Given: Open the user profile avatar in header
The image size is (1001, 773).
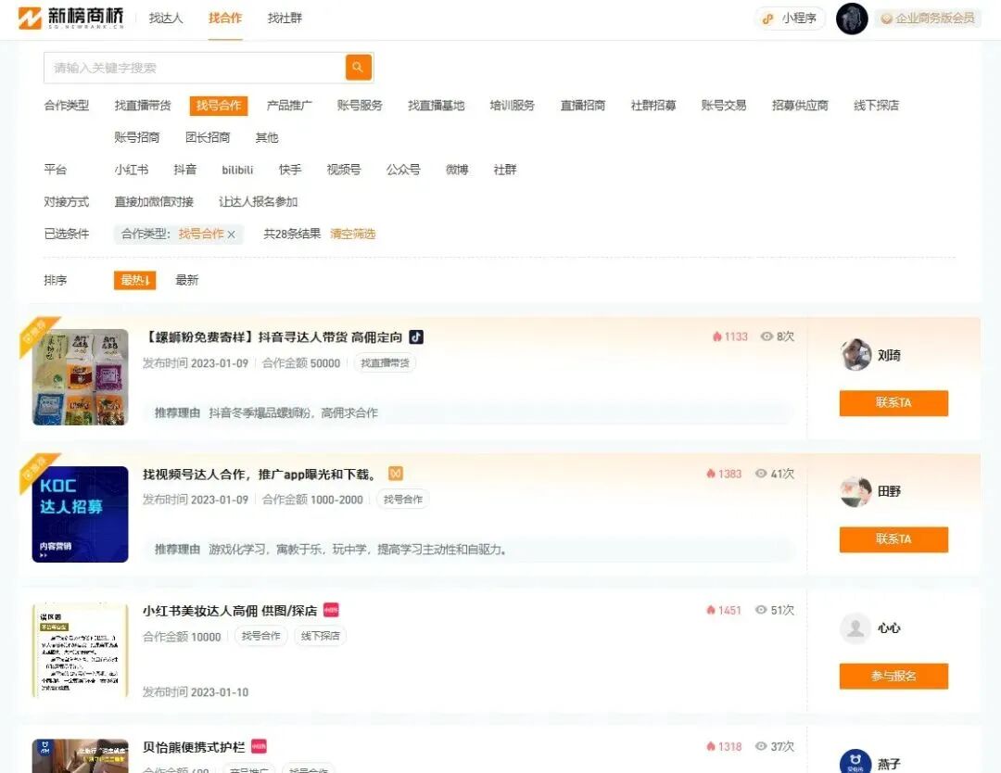Looking at the screenshot, I should (x=852, y=19).
